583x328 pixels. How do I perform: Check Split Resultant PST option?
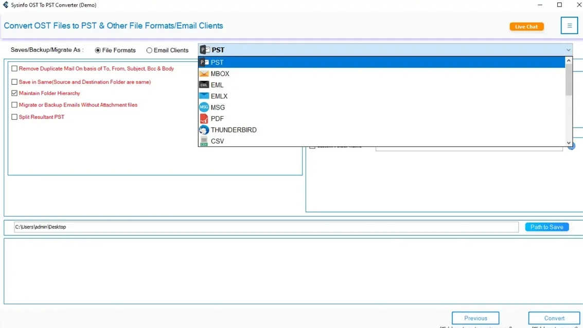click(x=14, y=117)
